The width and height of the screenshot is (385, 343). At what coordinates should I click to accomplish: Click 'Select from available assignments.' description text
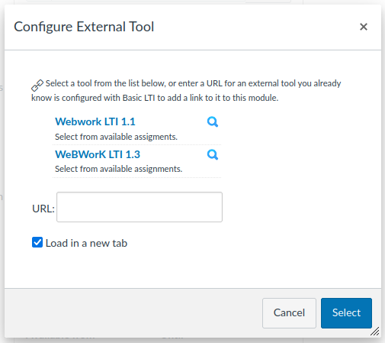(119, 169)
